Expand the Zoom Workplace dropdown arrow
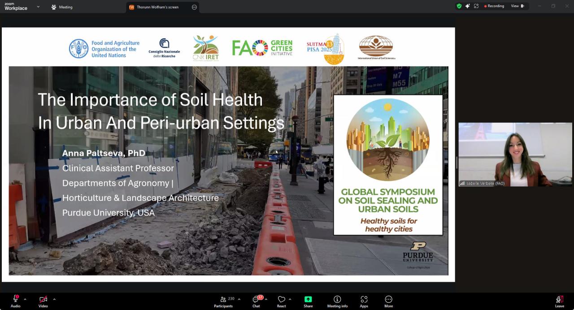This screenshot has width=574, height=310. (38, 7)
